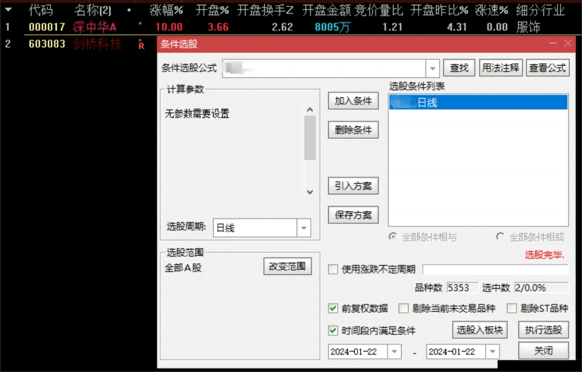The image size is (582, 372).
Task: Run 执行选股 stock screening
Action: (x=544, y=330)
